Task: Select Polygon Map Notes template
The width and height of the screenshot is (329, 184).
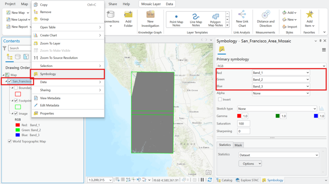Action: coord(216,20)
